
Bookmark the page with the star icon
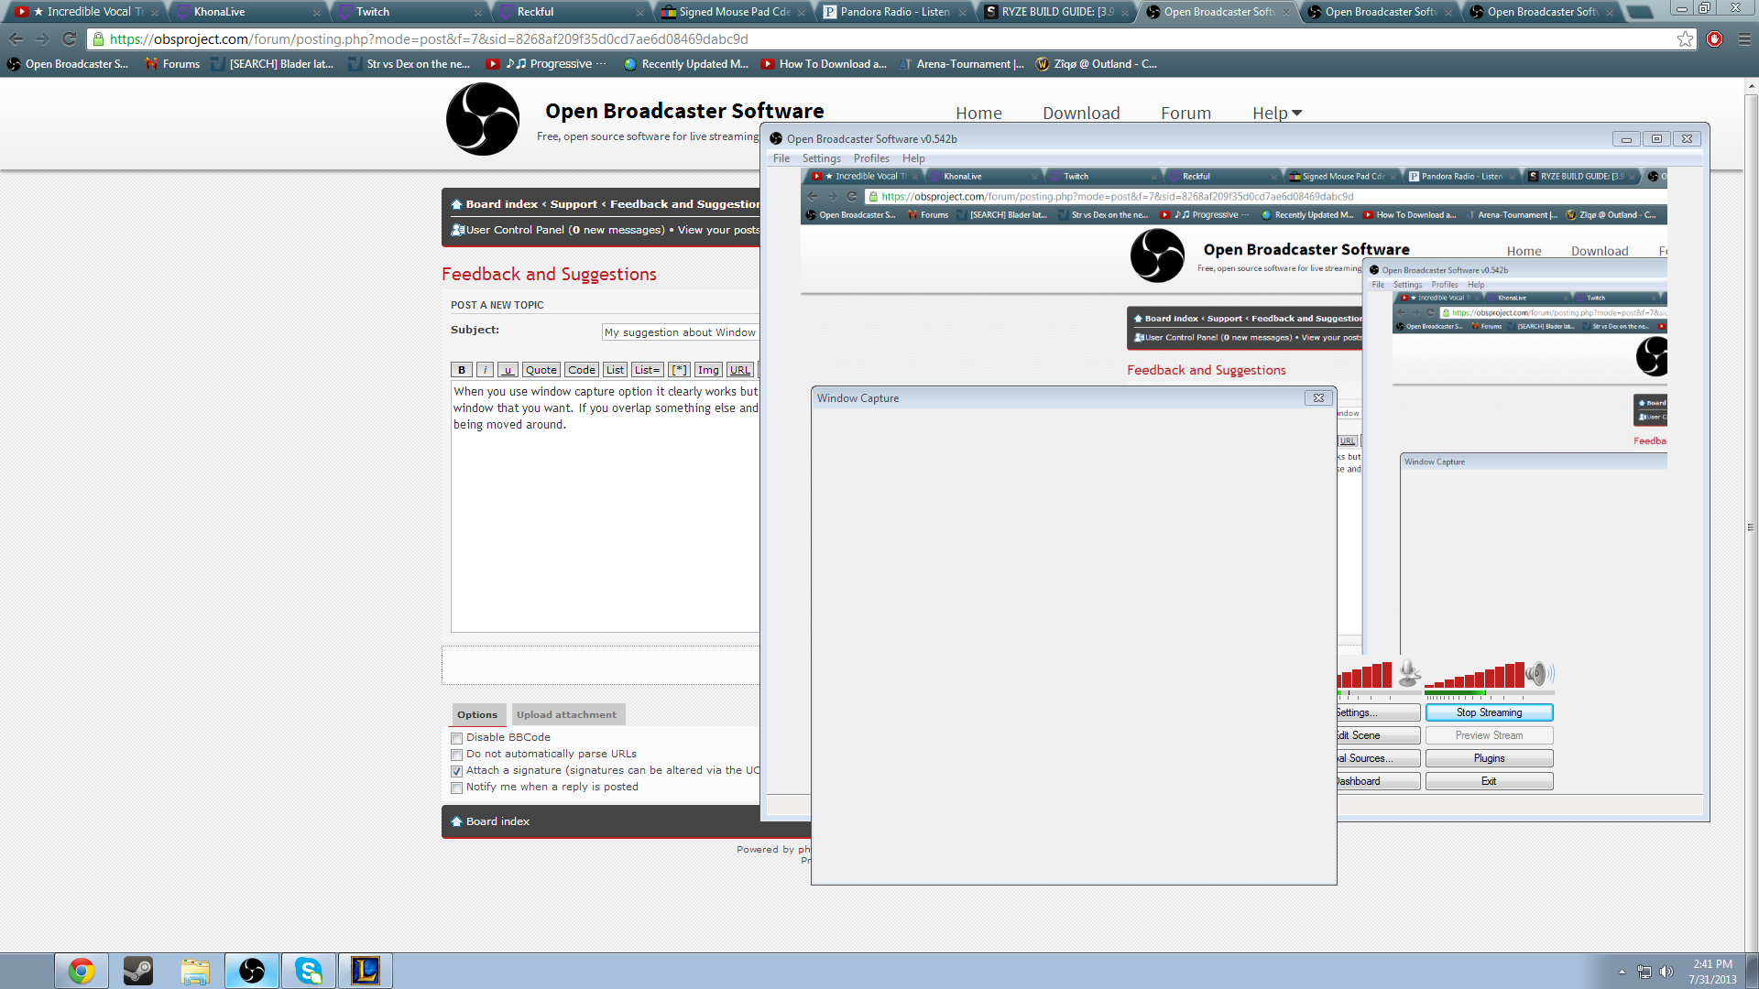[x=1685, y=39]
